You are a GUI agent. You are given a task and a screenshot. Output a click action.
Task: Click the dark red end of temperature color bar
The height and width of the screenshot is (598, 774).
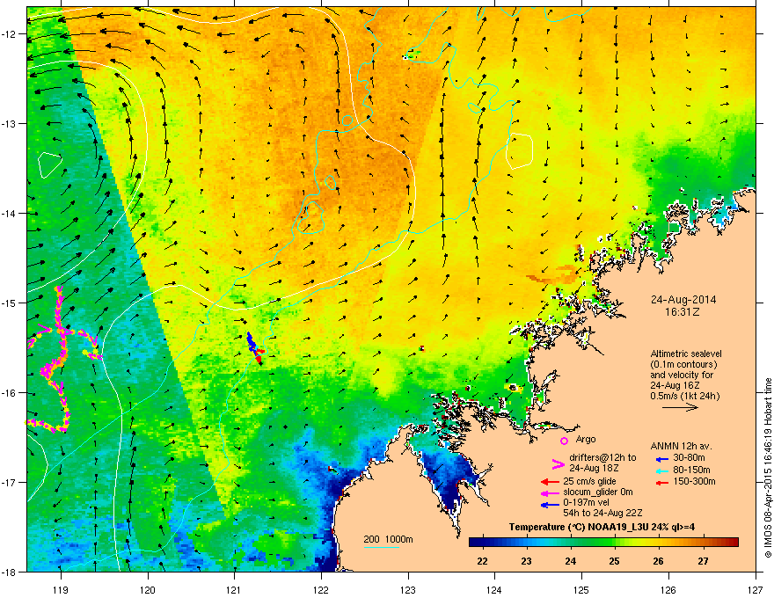(733, 542)
